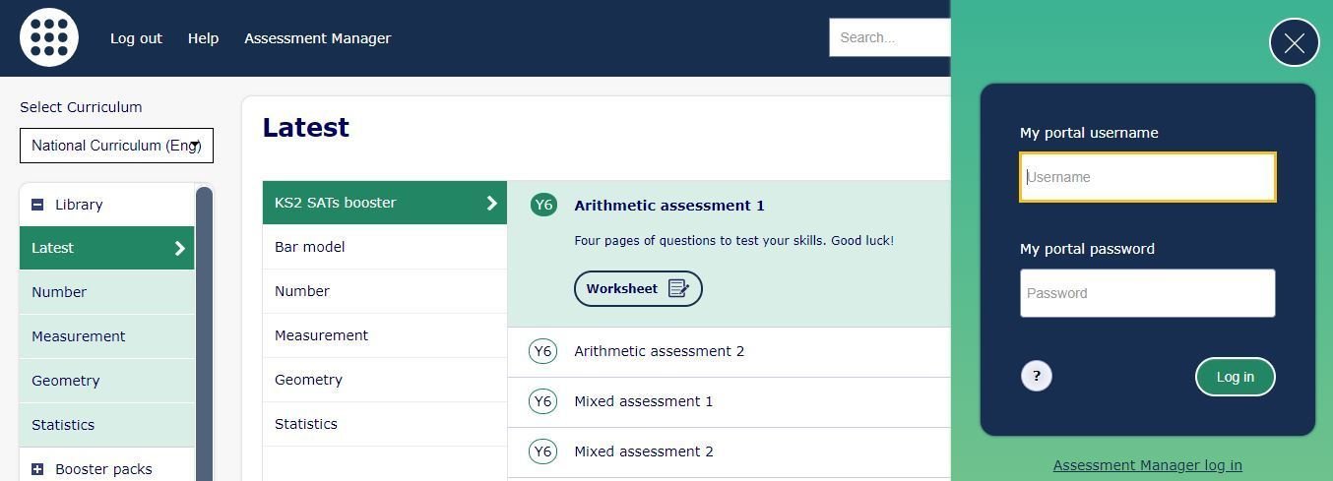This screenshot has width=1333, height=481.
Task: Click the sidebar vertical scrollbar
Action: pos(204,333)
